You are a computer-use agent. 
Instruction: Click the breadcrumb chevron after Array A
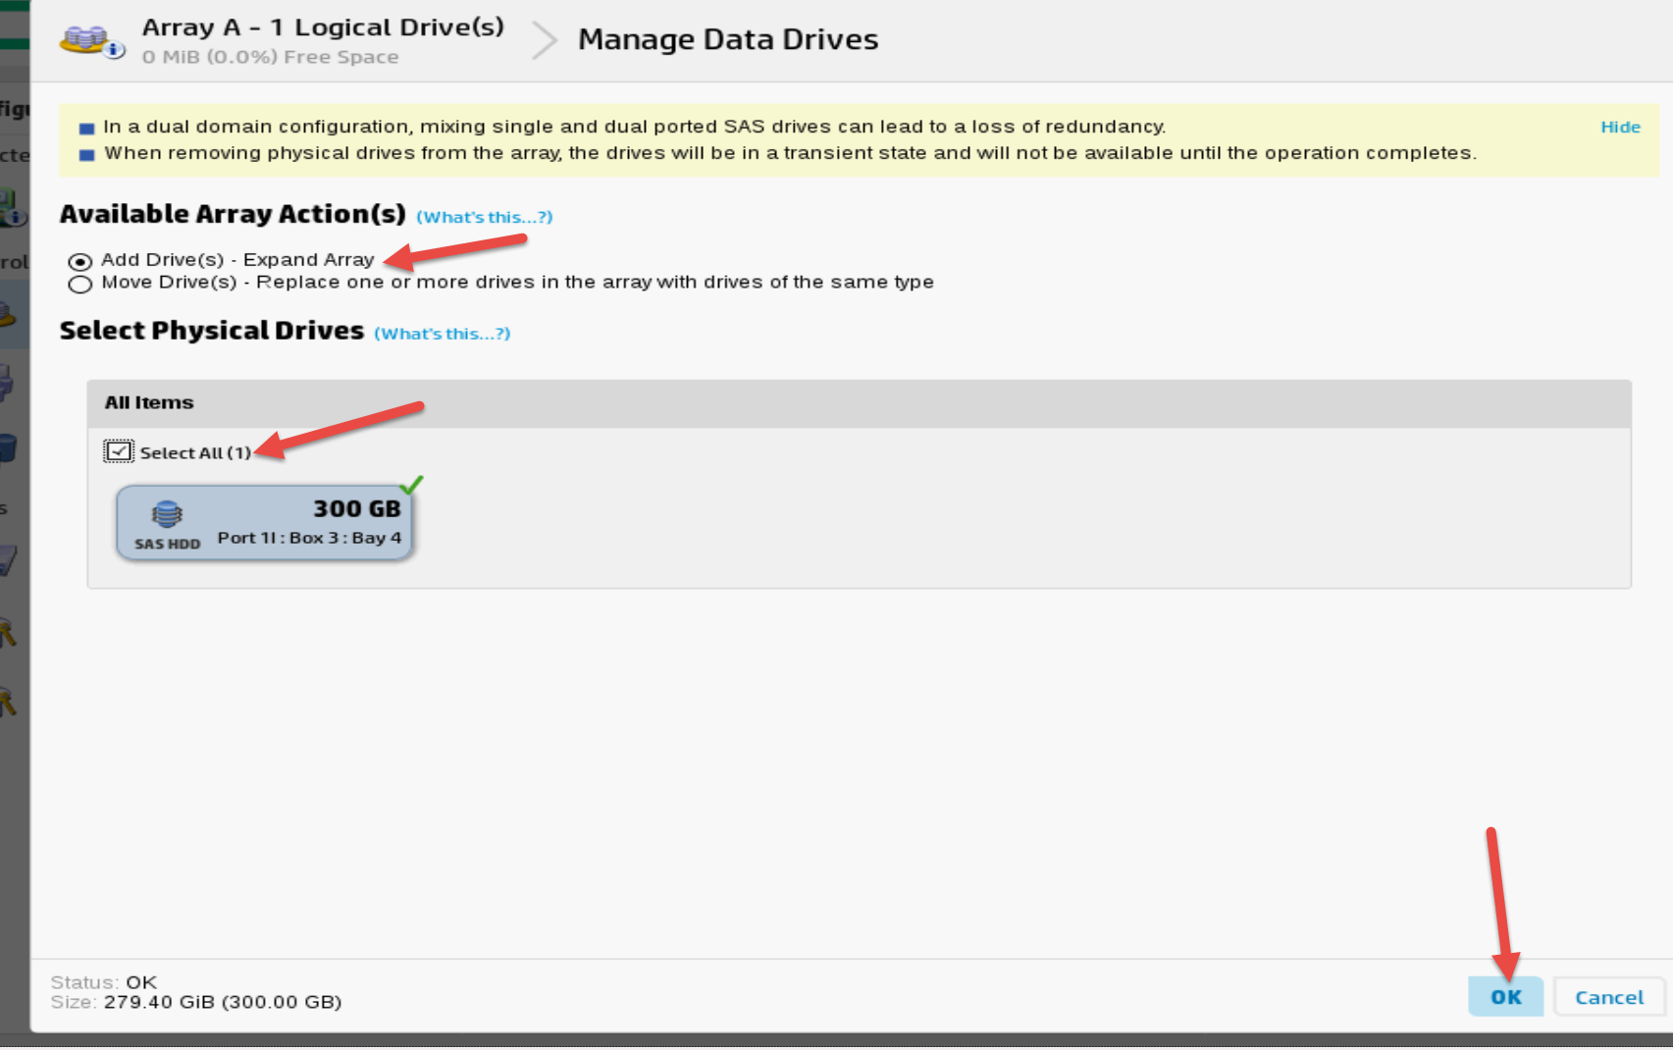pyautogui.click(x=543, y=41)
